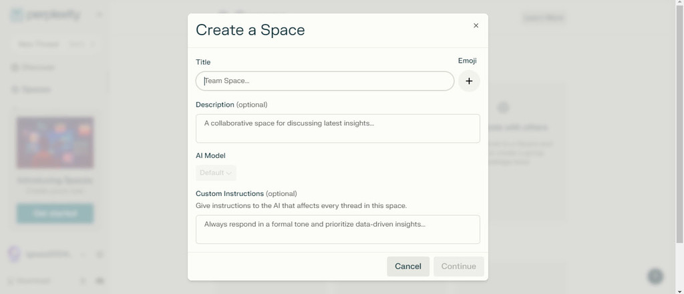The width and height of the screenshot is (684, 294).
Task: Click the Continue button
Action: coord(458,267)
